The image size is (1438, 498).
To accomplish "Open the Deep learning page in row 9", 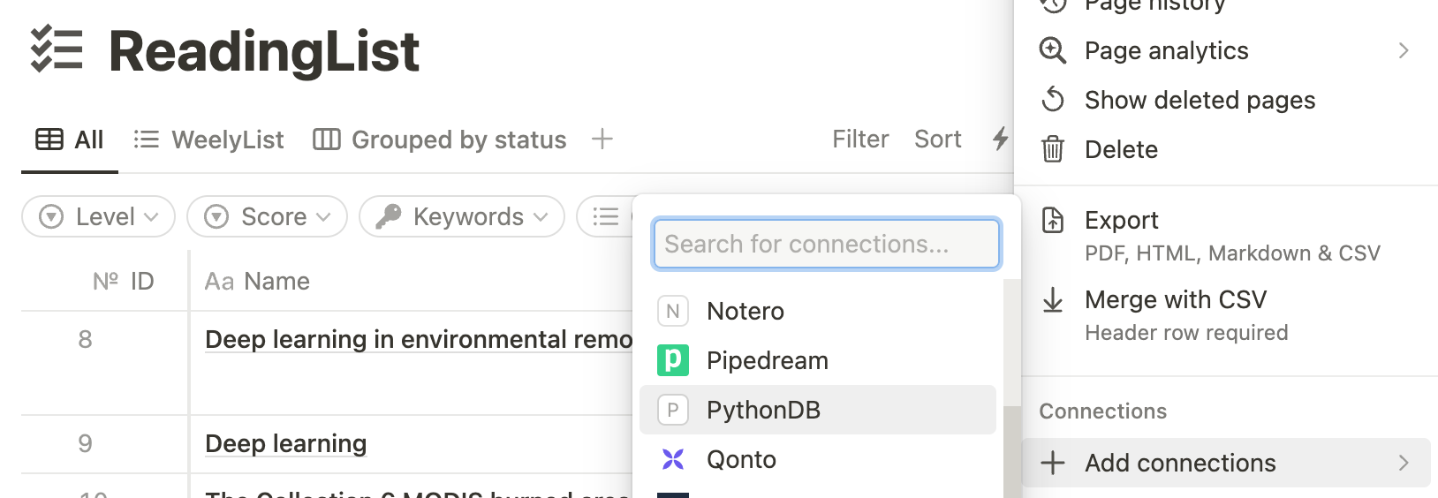I will point(286,443).
